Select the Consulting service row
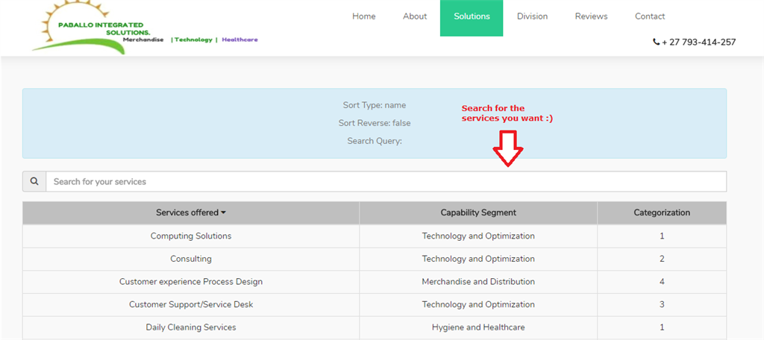 191,259
